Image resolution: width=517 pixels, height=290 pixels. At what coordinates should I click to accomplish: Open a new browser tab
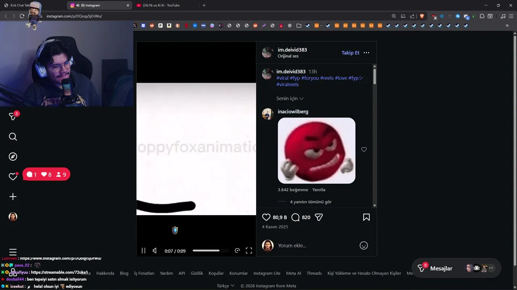tap(204, 5)
